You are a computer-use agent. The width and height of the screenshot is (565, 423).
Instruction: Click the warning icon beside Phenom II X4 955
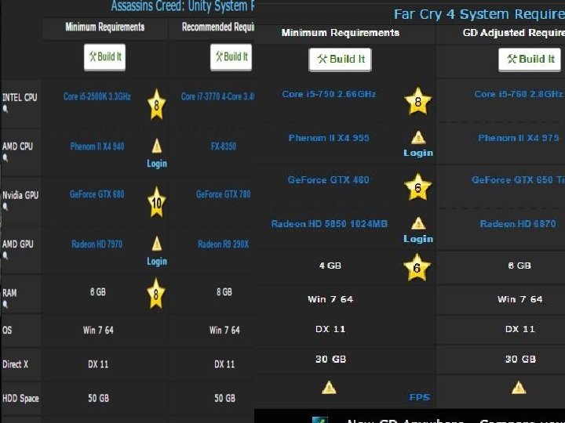pyautogui.click(x=418, y=137)
